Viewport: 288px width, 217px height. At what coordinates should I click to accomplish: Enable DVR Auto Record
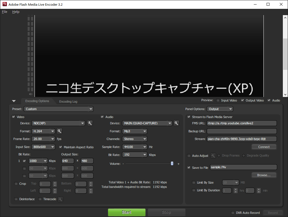pyautogui.click(x=232, y=213)
